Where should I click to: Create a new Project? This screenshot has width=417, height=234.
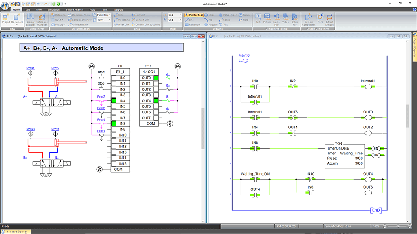[x=6, y=19]
